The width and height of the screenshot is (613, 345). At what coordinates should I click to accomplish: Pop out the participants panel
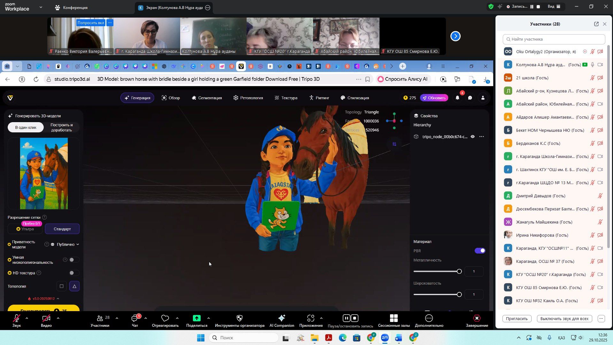(x=596, y=24)
